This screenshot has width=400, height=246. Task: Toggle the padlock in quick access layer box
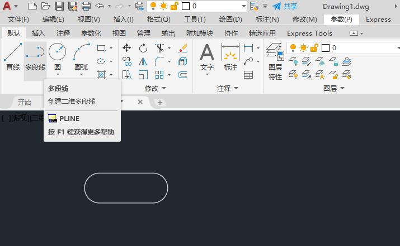pos(174,6)
